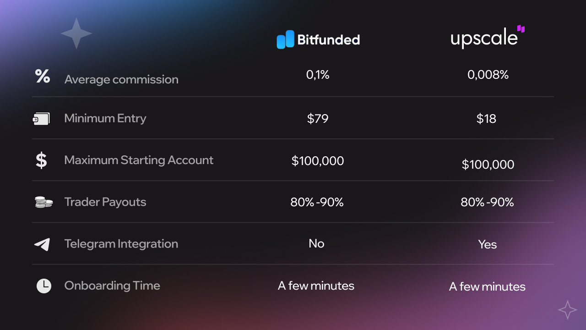Viewport: 586px width, 330px height.
Task: Click the wallet icon for Minimum Entry
Action: tap(41, 119)
